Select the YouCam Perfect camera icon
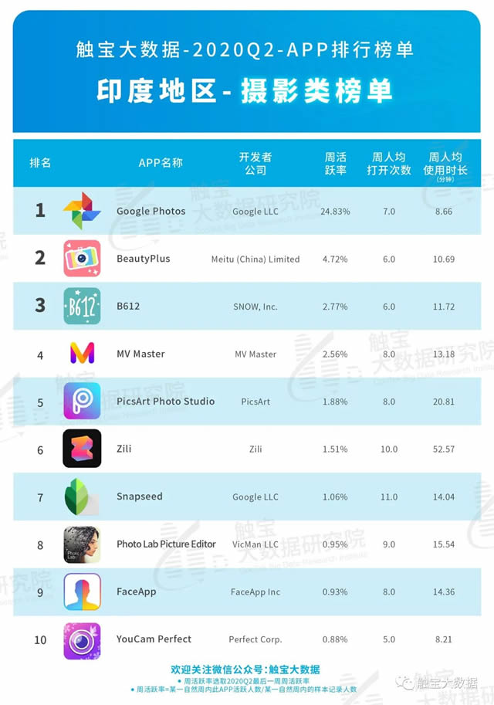Viewport: 494px width, 705px height. tap(81, 640)
